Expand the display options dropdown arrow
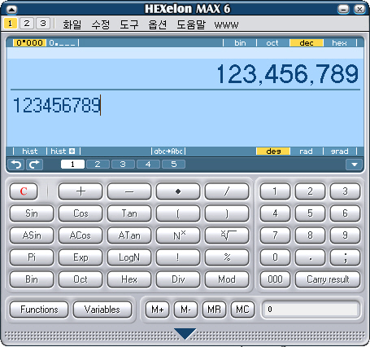This screenshot has height=347, width=370. tap(354, 165)
